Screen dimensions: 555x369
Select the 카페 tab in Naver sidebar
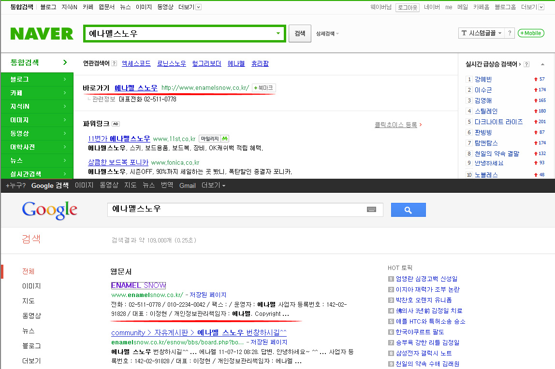pyautogui.click(x=37, y=93)
